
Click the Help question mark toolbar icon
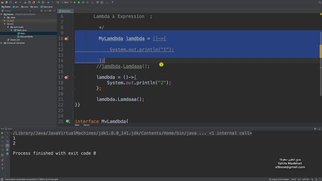tap(112, 2)
